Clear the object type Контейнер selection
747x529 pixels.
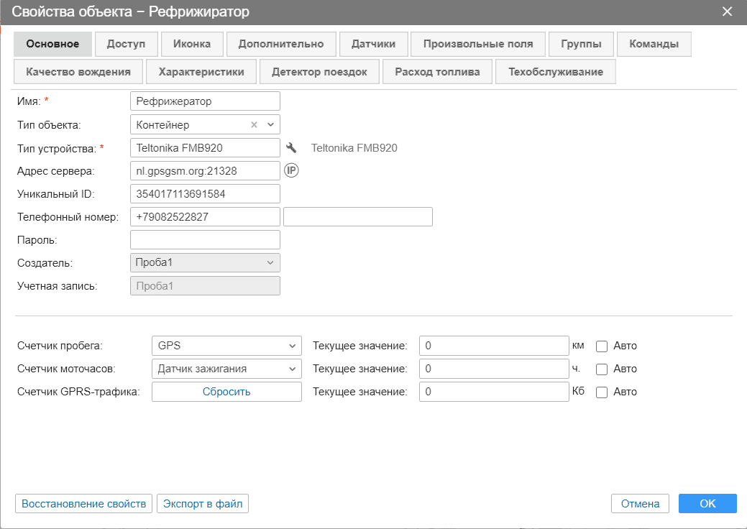254,125
